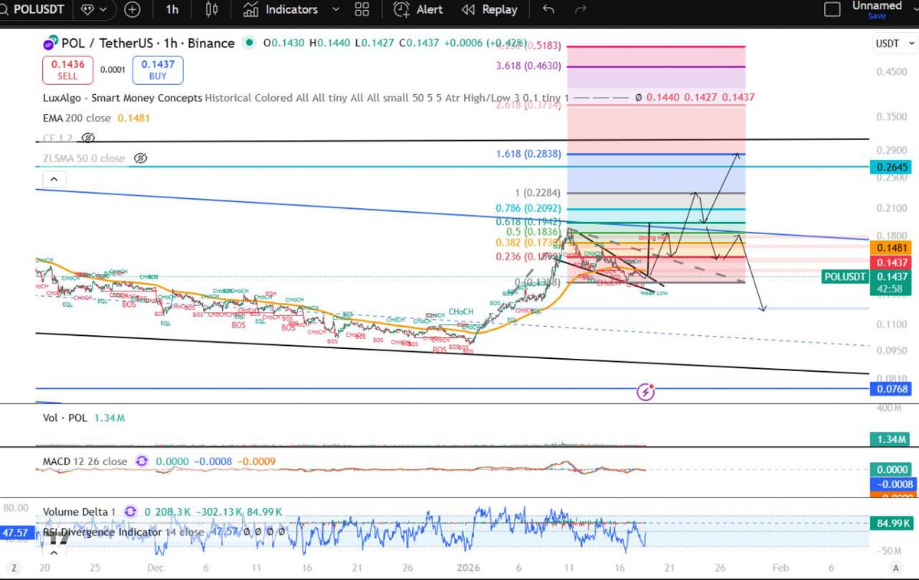Click the fullscreen layout square icon

coord(831,9)
